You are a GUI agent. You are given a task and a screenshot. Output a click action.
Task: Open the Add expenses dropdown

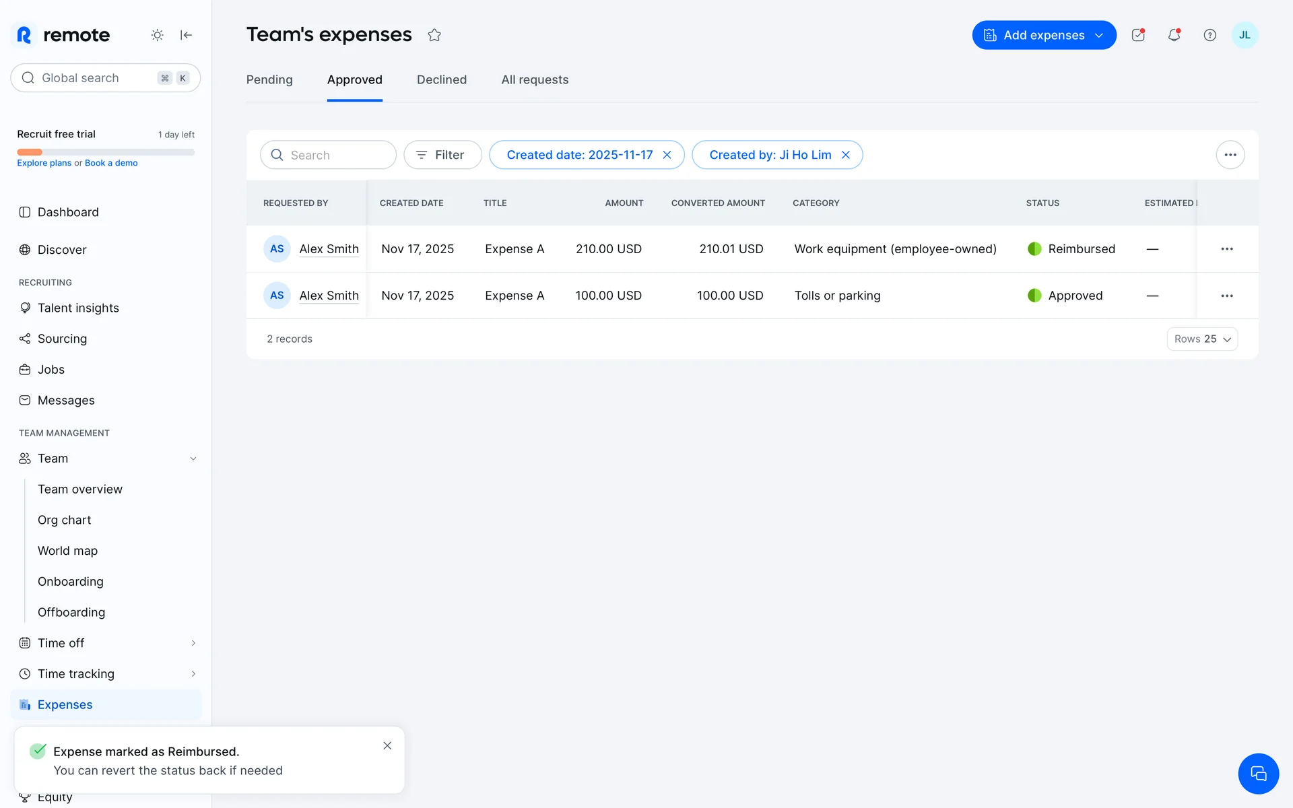(x=1044, y=35)
